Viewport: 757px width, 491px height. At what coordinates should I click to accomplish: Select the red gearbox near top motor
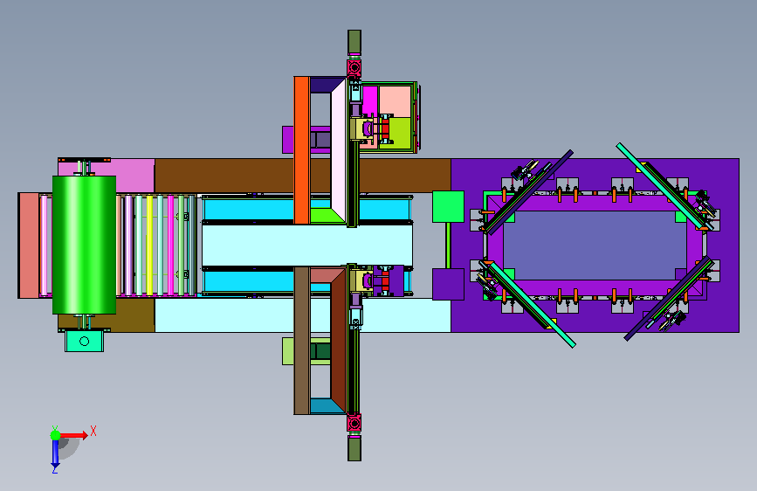point(354,67)
